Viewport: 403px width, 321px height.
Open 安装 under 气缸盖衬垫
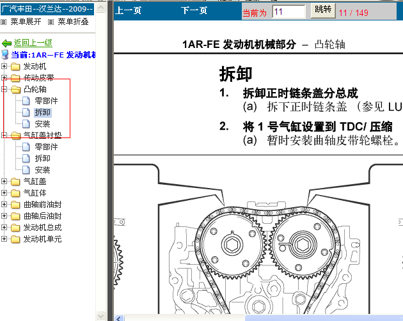click(x=42, y=170)
